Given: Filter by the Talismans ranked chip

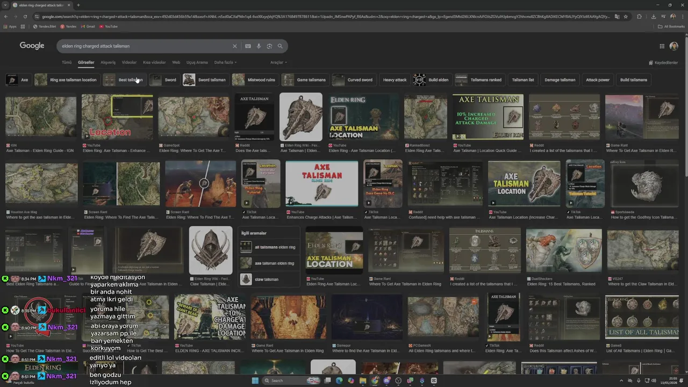Looking at the screenshot, I should tap(480, 80).
